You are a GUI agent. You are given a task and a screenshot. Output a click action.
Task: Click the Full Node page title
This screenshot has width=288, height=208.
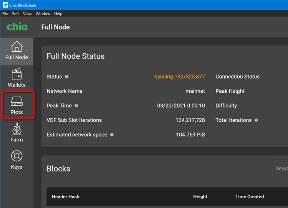(55, 27)
